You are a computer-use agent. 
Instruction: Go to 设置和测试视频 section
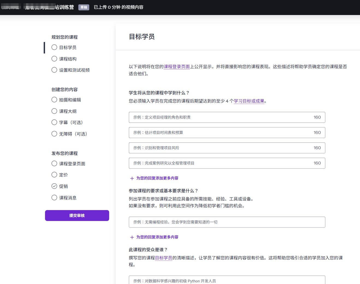75,70
